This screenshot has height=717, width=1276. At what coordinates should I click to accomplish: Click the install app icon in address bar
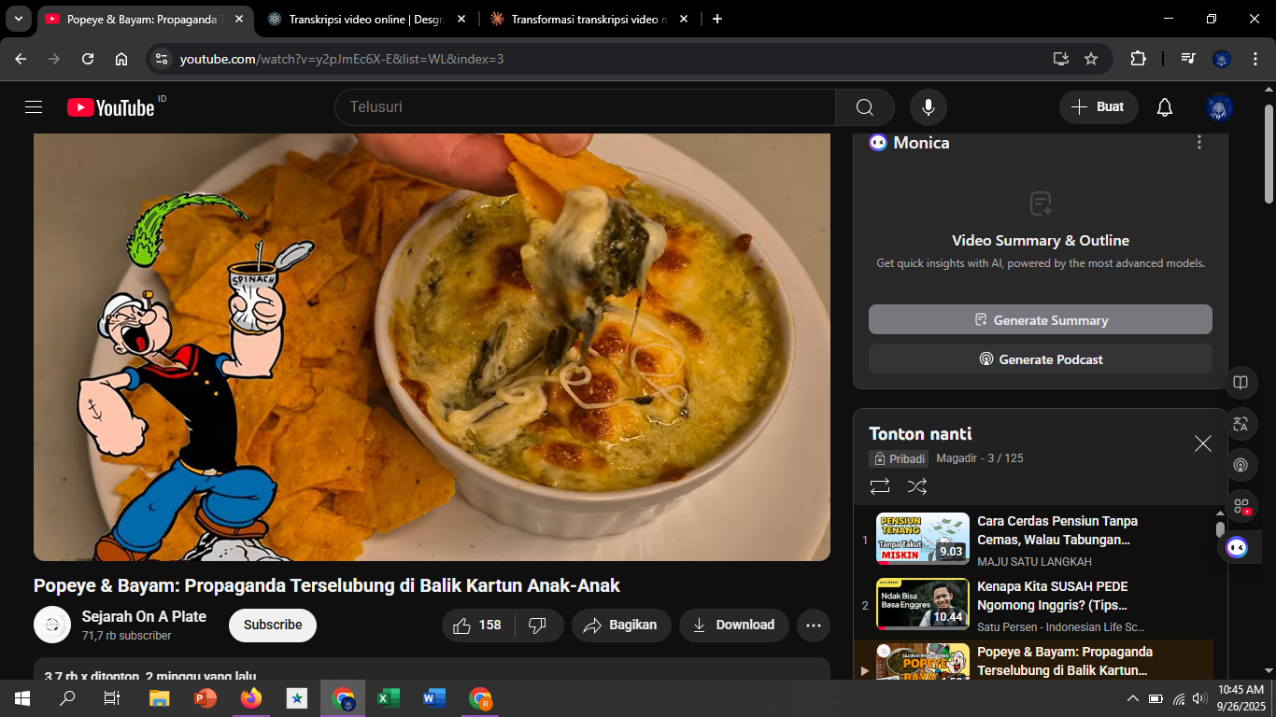pos(1060,59)
